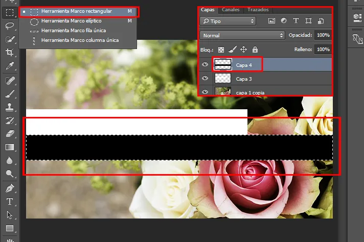Switch to the Canales tab

[231, 10]
